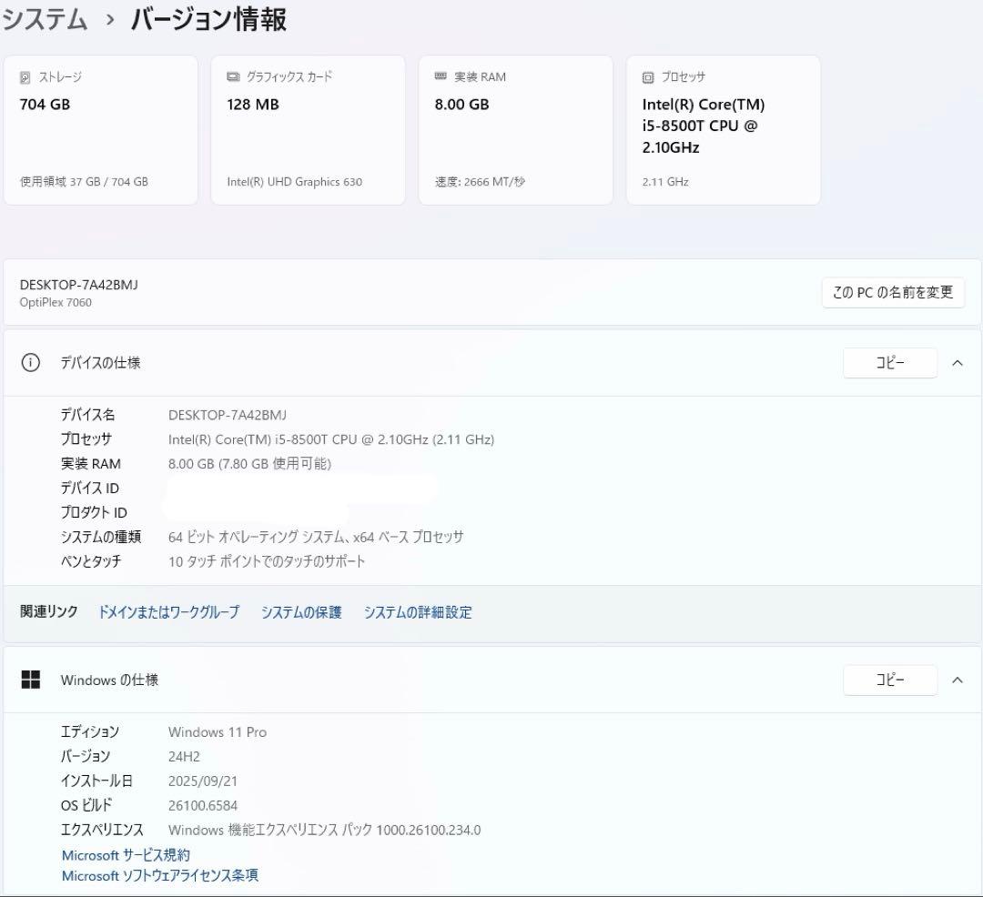Select the バージョン情報 breadcrumb item
This screenshot has height=897, width=983.
point(209,18)
